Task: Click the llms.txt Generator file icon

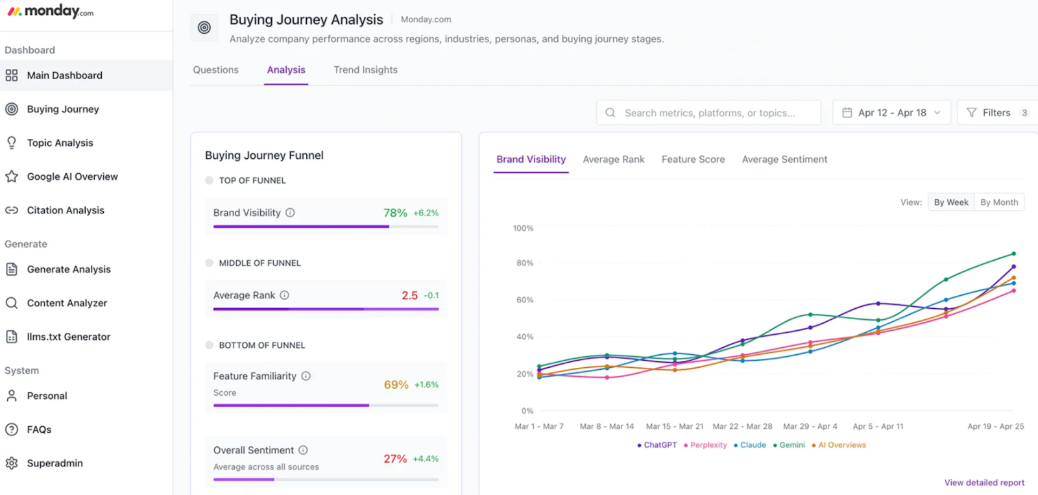Action: (12, 337)
